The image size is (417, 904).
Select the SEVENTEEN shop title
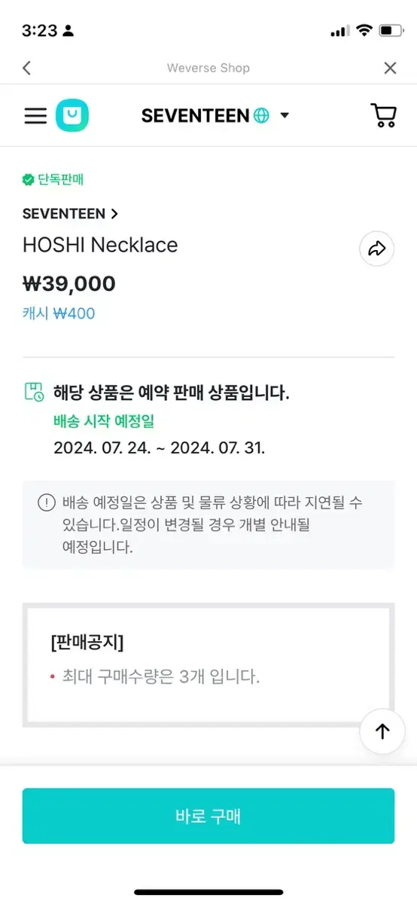click(195, 115)
